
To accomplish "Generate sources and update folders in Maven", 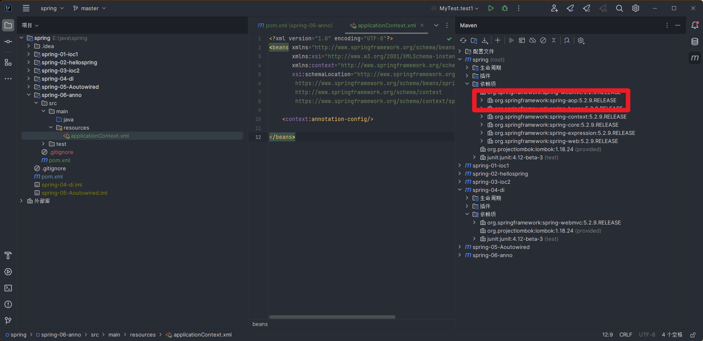I will click(474, 40).
